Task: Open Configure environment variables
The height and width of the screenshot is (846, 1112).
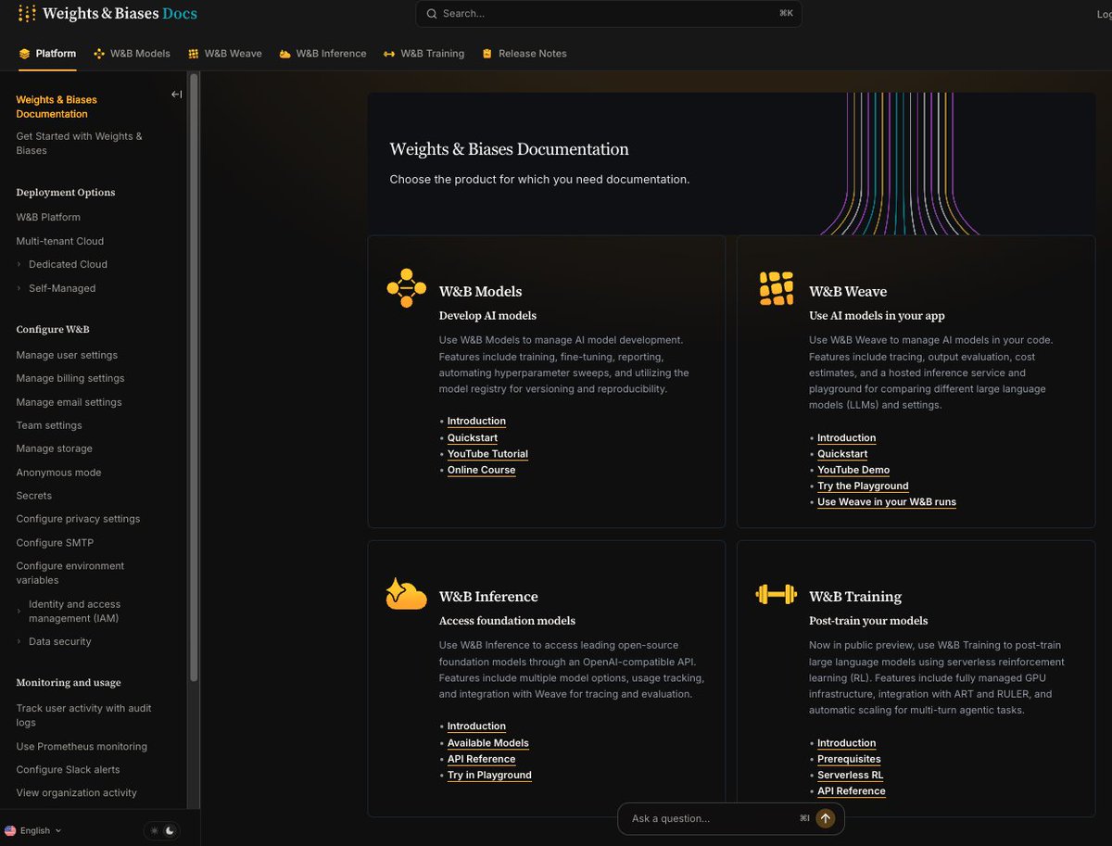Action: coord(70,573)
